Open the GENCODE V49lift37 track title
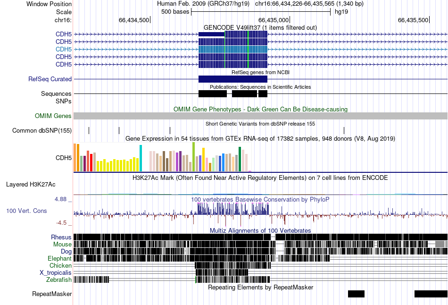448x305 pixels. (260, 27)
